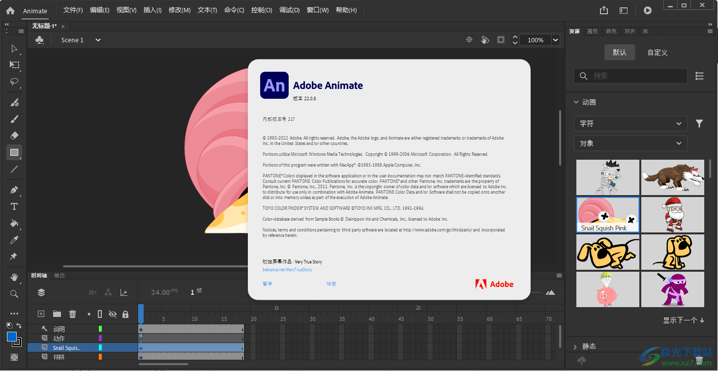Select the Rectangle tool
Viewport: 718px width, 371px height.
point(14,152)
